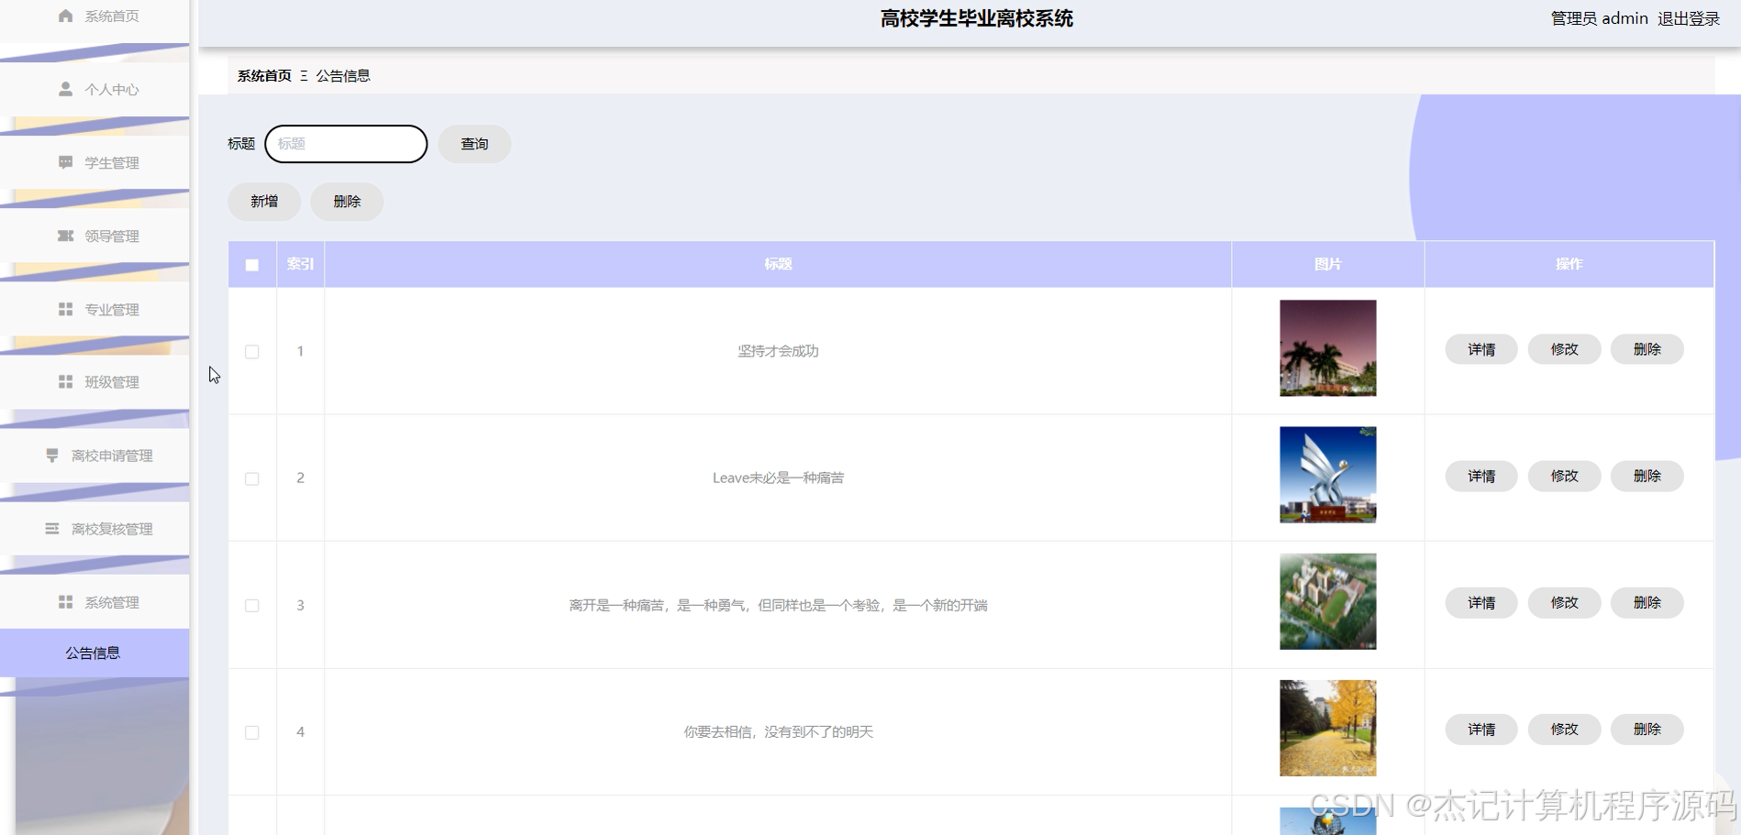Open 领导管理 menu

coord(95,236)
